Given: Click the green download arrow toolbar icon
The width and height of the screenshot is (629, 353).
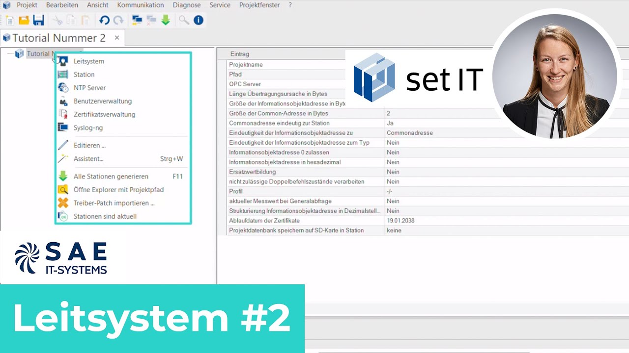Looking at the screenshot, I should (166, 20).
